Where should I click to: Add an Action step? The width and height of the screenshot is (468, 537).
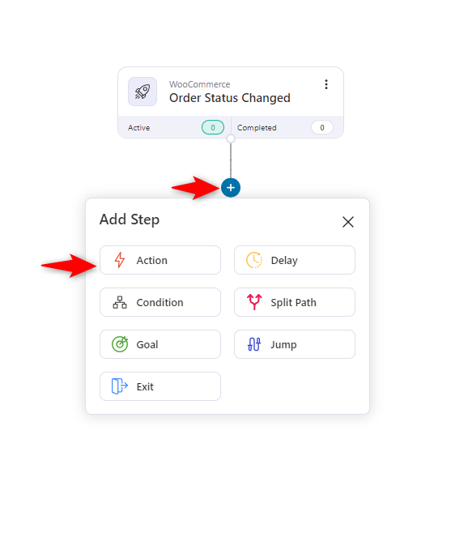(x=160, y=260)
